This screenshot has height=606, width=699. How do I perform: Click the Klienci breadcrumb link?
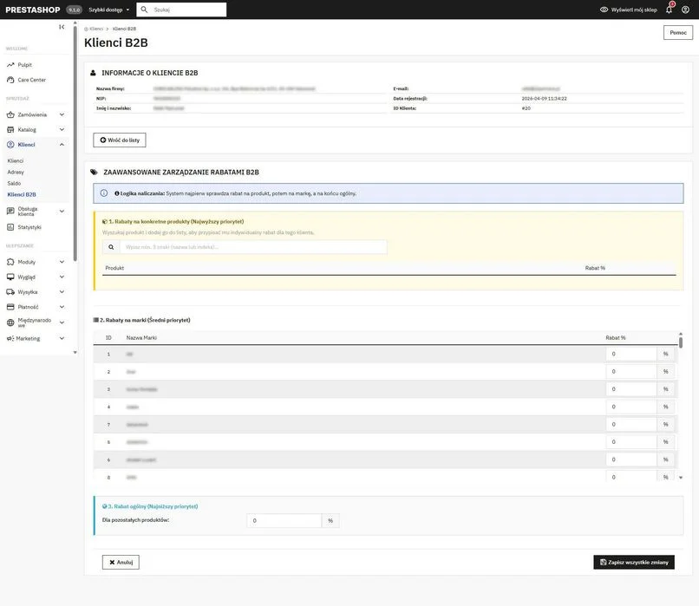coord(96,29)
